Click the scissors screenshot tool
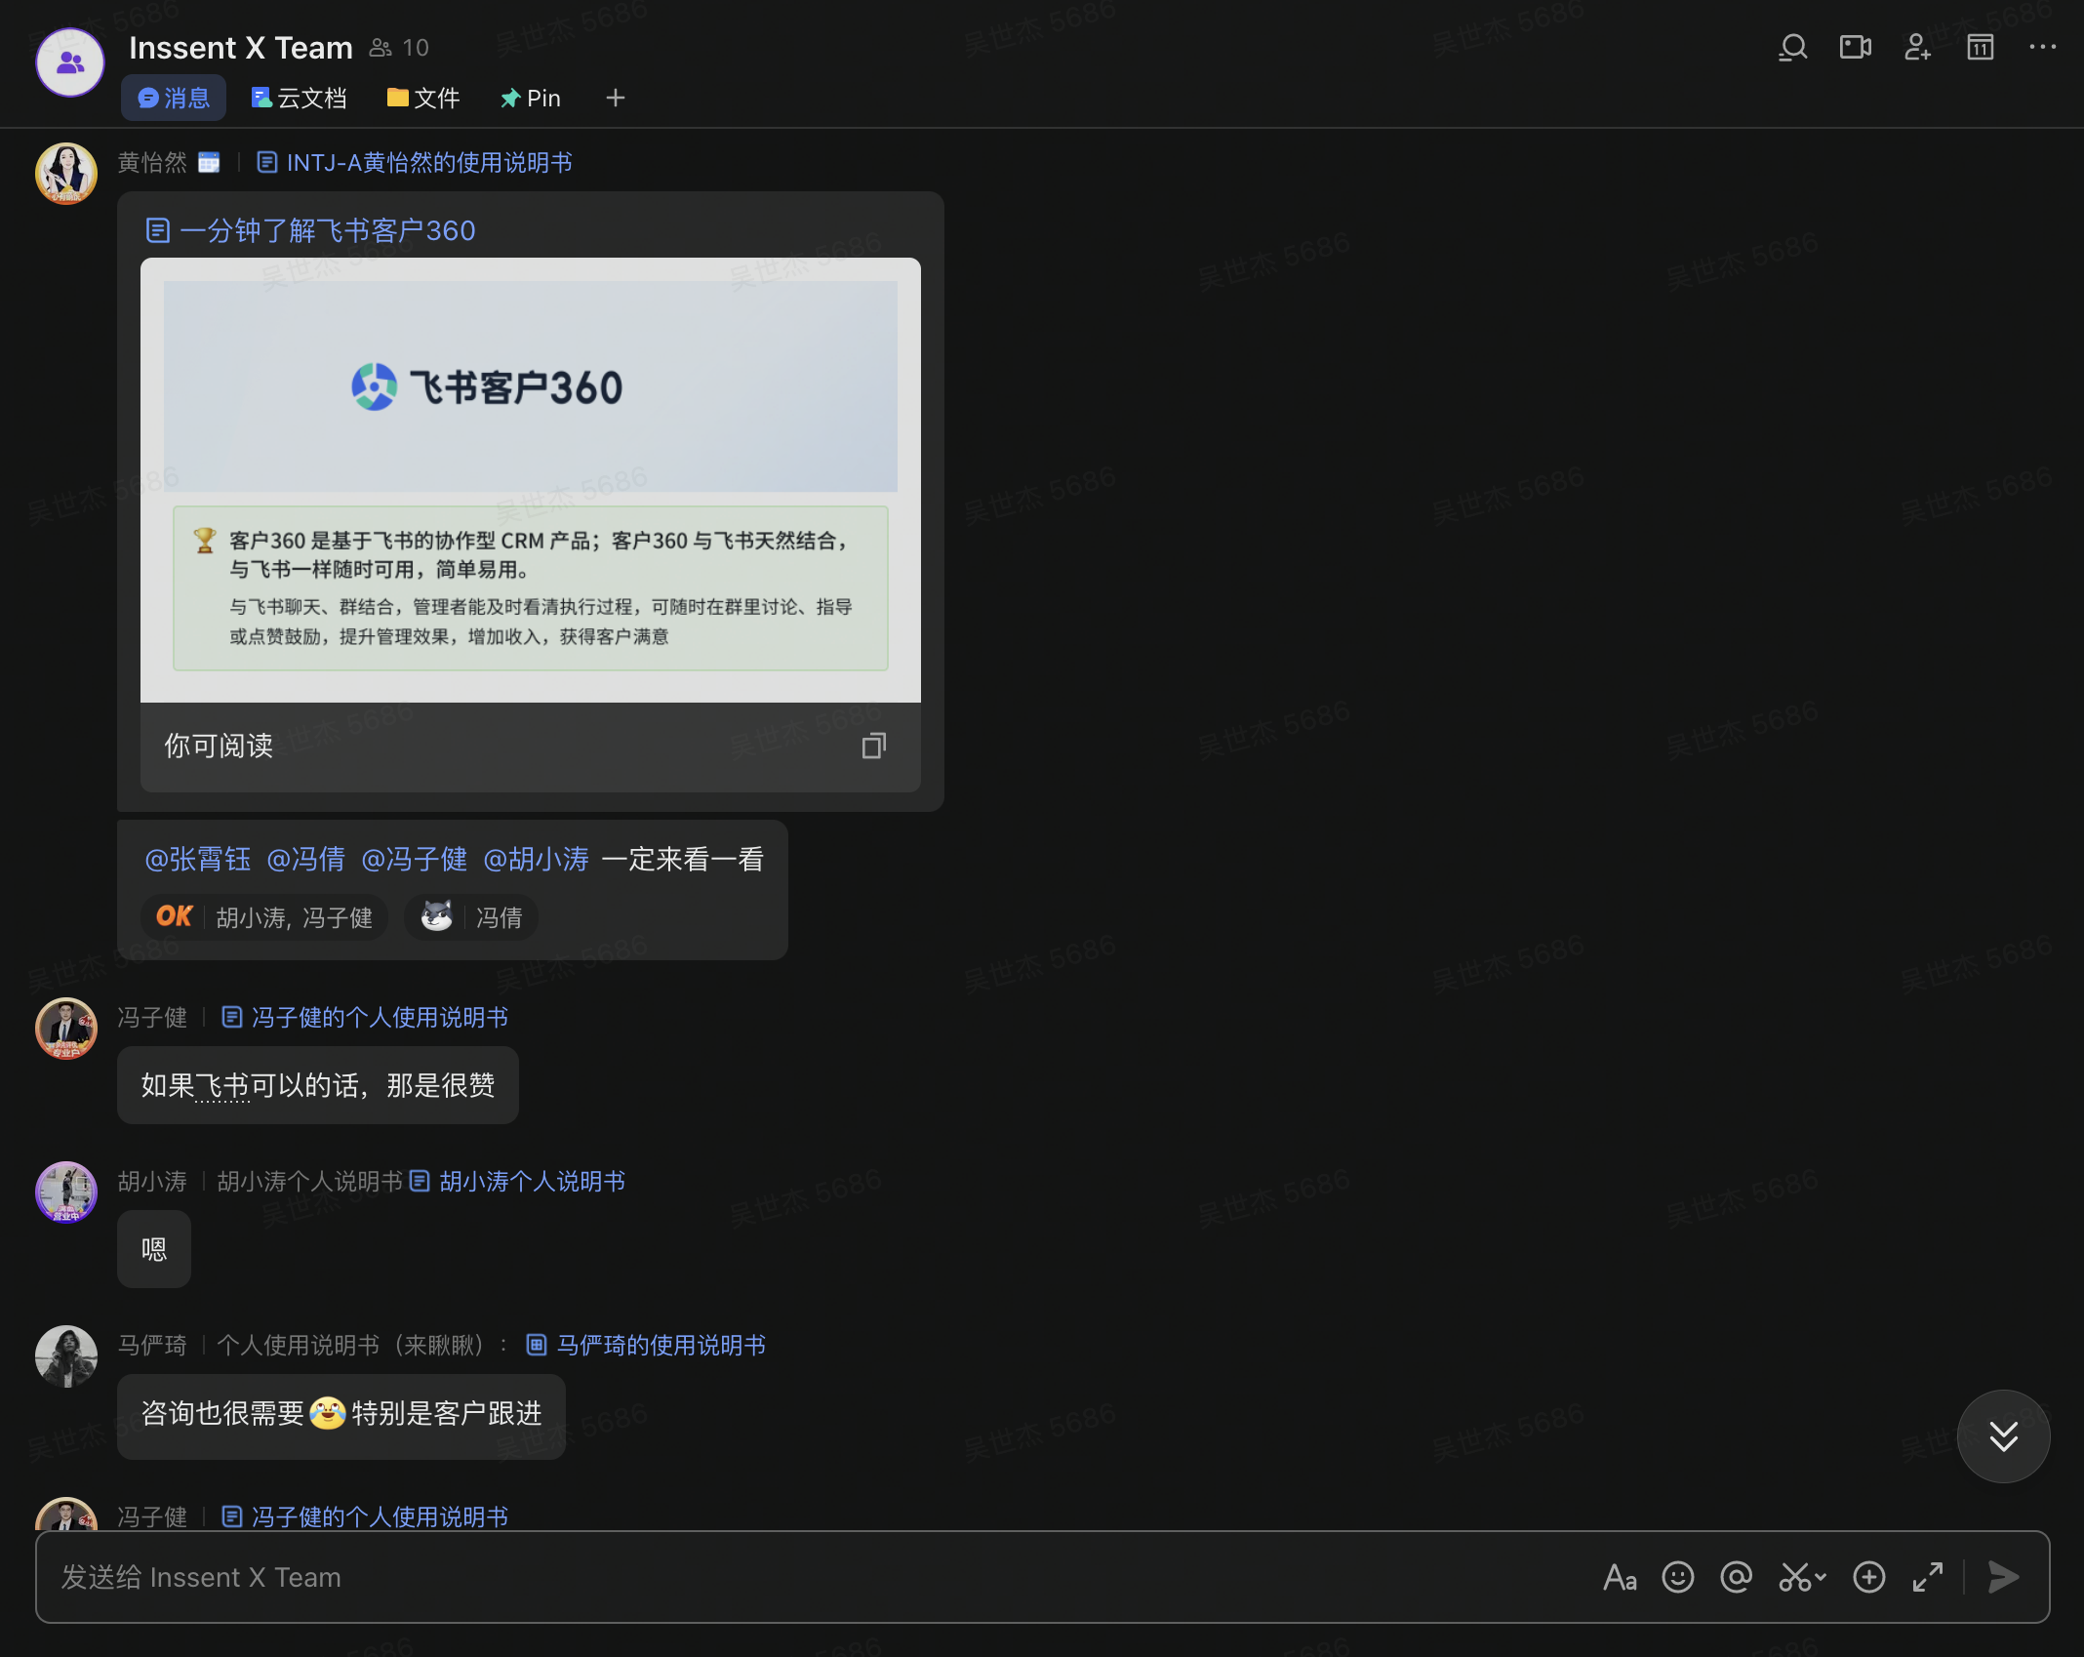 click(1793, 1577)
